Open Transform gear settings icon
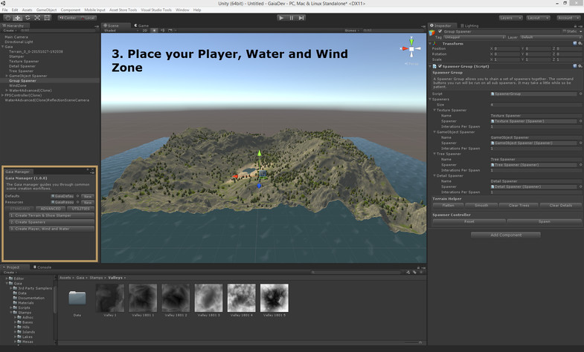 (580, 44)
